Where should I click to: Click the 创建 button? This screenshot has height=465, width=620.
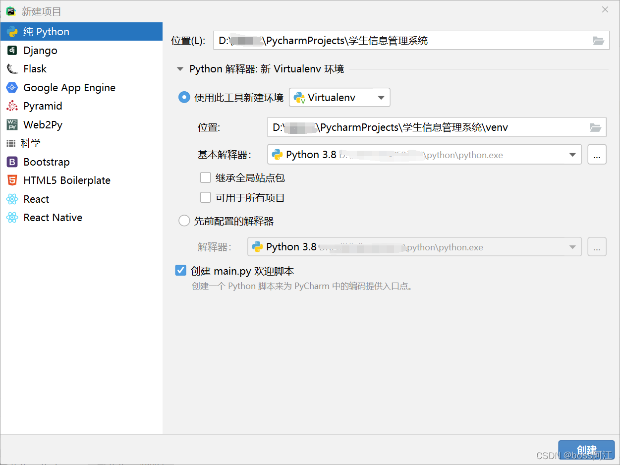pyautogui.click(x=586, y=450)
